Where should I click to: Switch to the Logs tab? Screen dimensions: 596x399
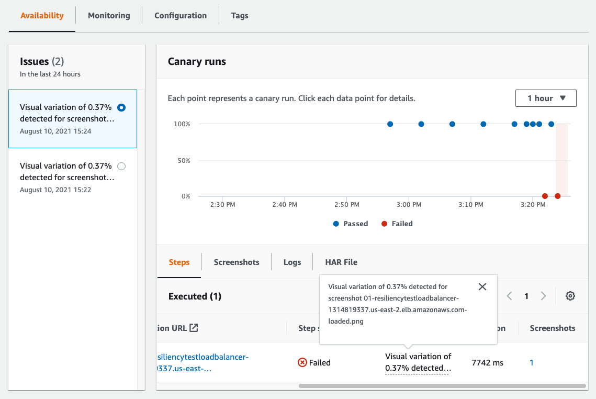pos(292,262)
